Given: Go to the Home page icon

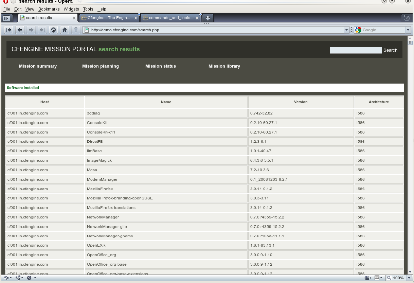Looking at the screenshot, I should (x=65, y=30).
